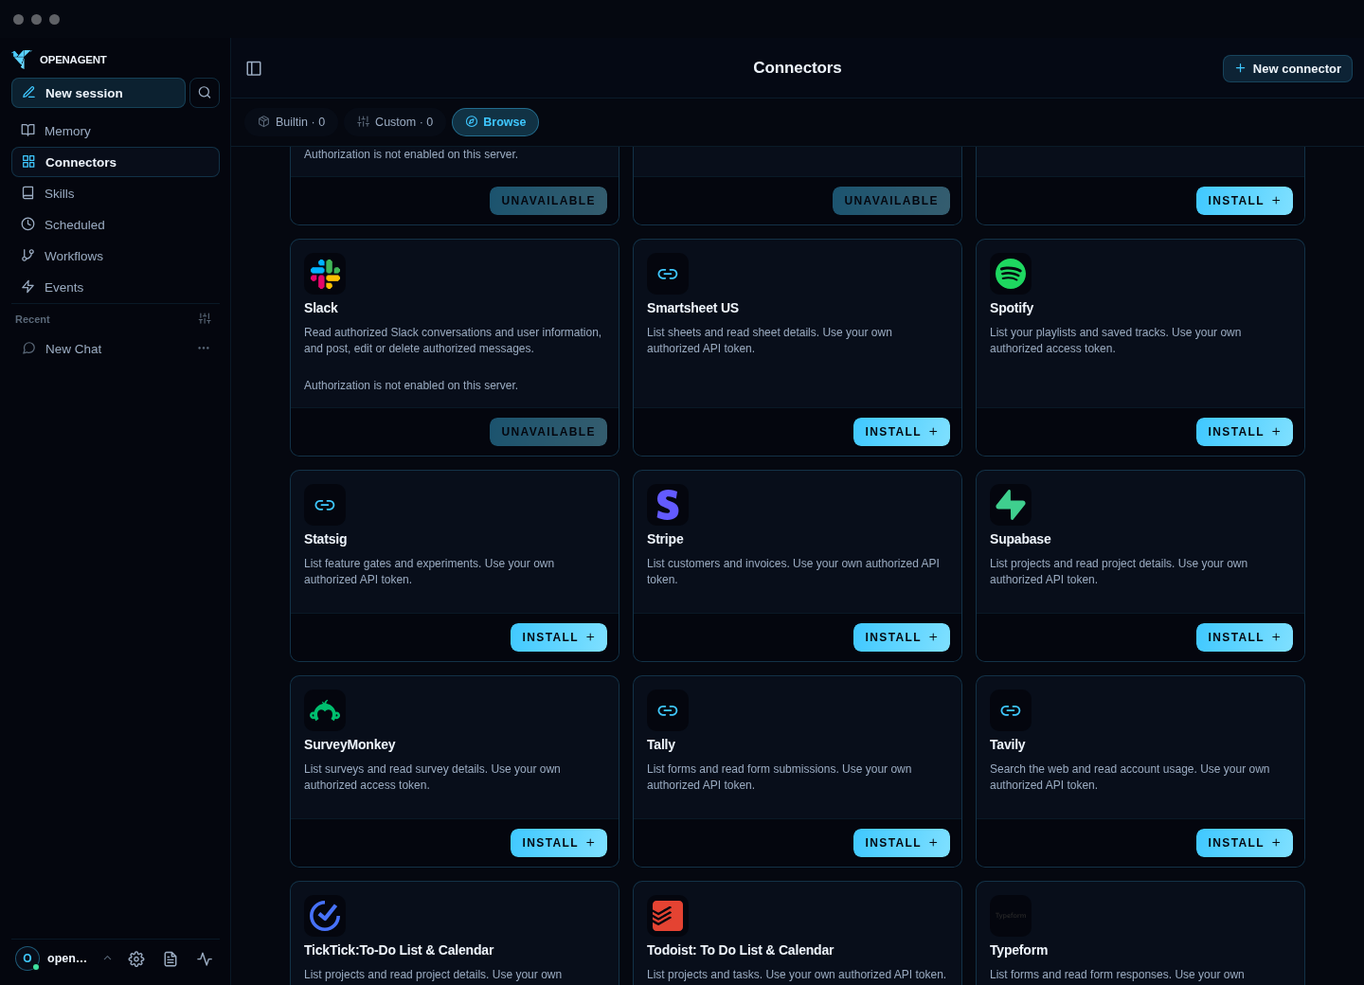The image size is (1364, 985).
Task: Click the Stripe logo icon
Action: tap(668, 505)
